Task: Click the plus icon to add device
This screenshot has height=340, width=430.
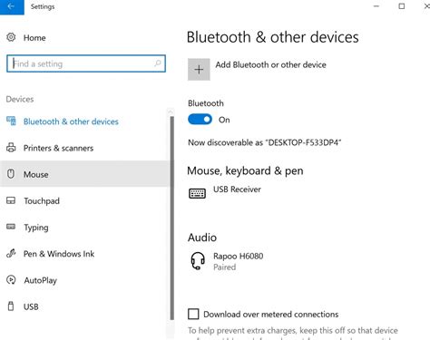Action: pyautogui.click(x=199, y=70)
